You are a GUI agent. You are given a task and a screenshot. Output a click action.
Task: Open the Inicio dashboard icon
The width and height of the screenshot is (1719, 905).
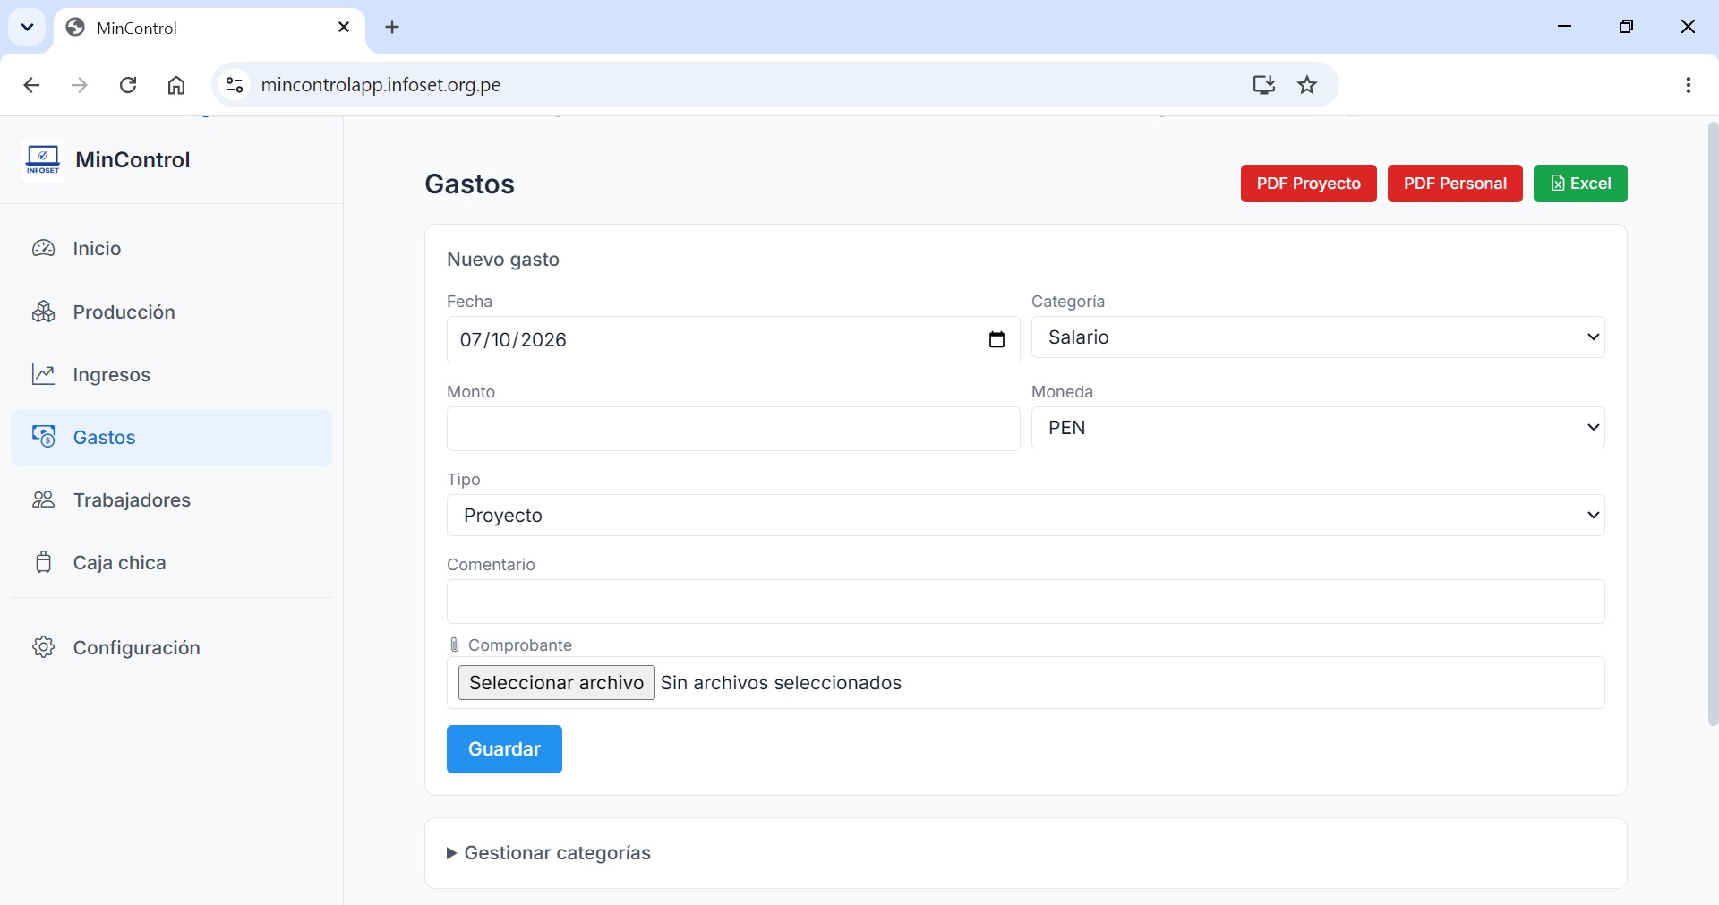(44, 249)
